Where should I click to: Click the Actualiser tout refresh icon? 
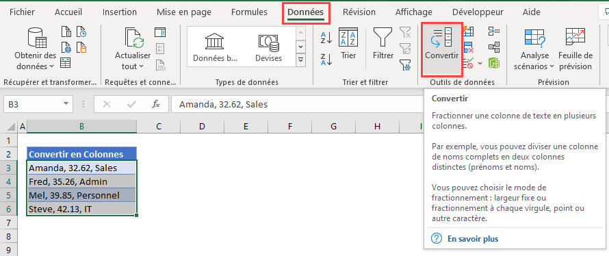tap(134, 38)
